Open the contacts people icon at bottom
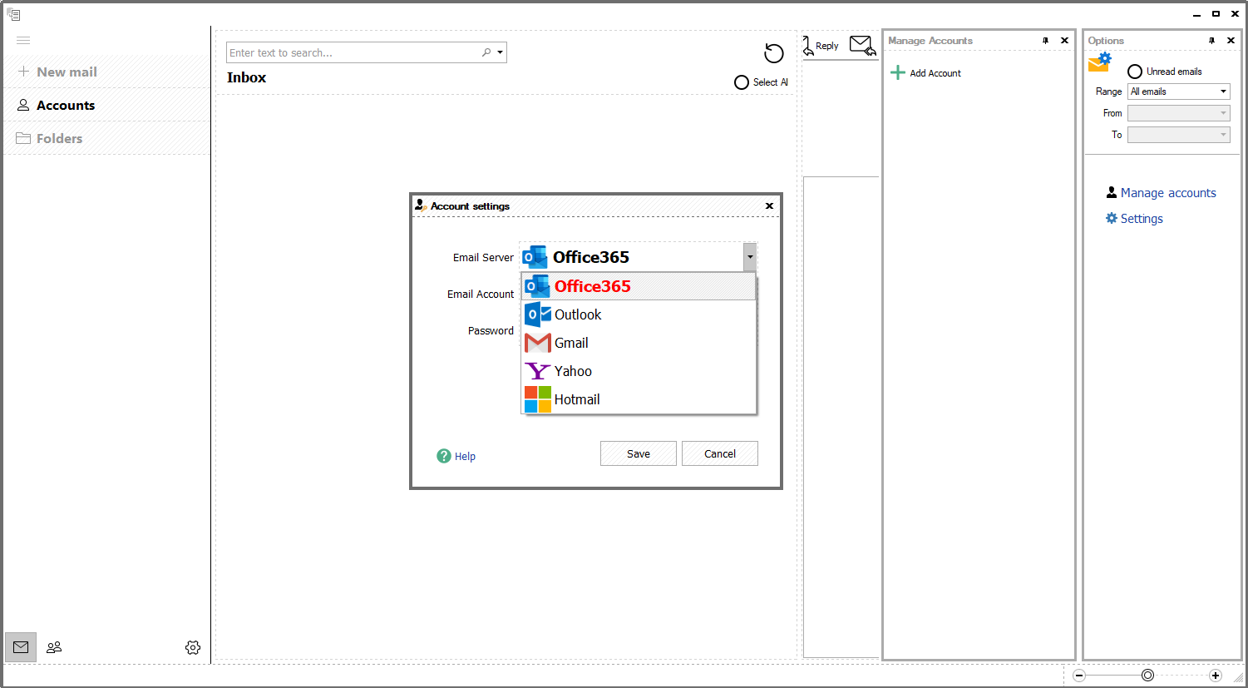 click(x=54, y=647)
